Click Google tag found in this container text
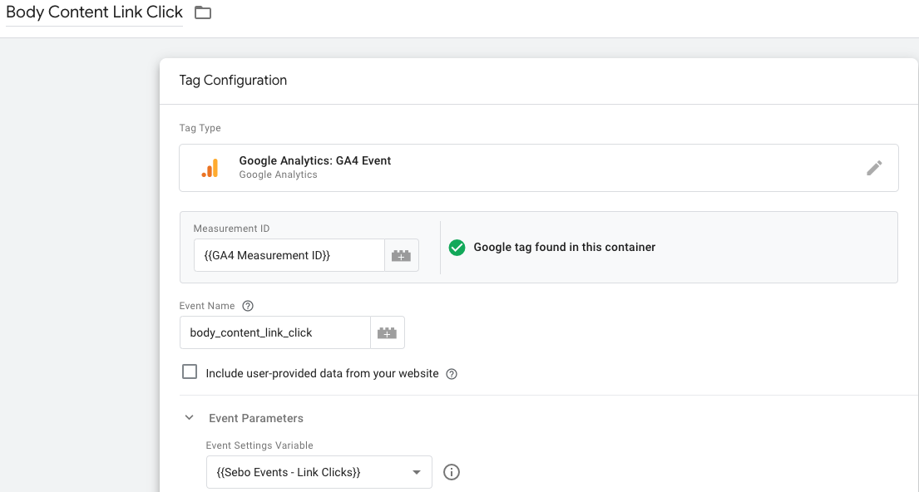 [x=565, y=247]
